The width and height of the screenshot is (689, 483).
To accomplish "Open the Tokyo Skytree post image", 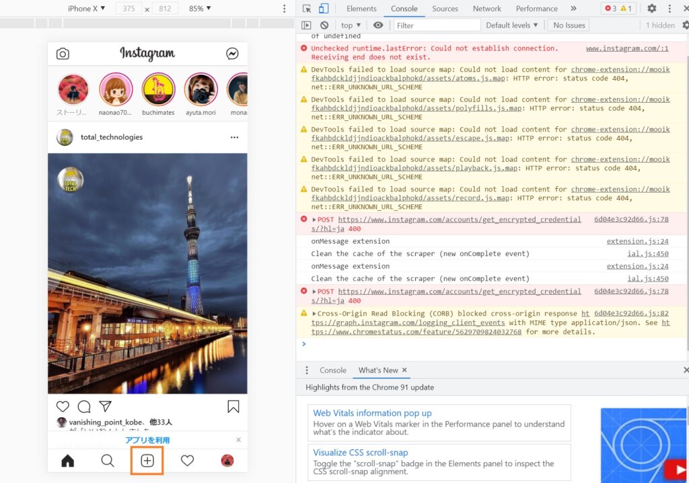I will coord(147,273).
